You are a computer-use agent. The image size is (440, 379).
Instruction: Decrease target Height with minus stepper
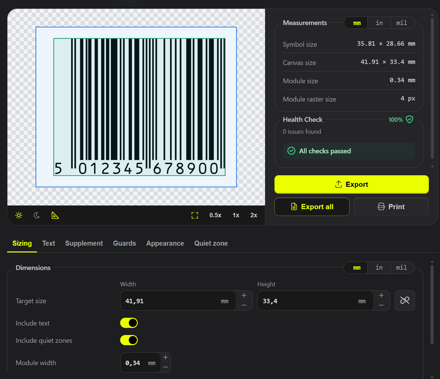(x=381, y=306)
